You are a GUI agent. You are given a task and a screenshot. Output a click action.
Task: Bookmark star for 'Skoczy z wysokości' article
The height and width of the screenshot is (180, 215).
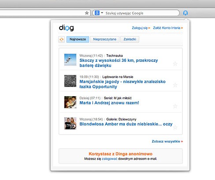175,64
